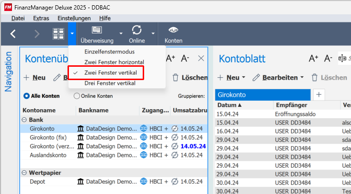
Task: Click the globe icon in Girokonto (fix) row
Action: coord(144,137)
